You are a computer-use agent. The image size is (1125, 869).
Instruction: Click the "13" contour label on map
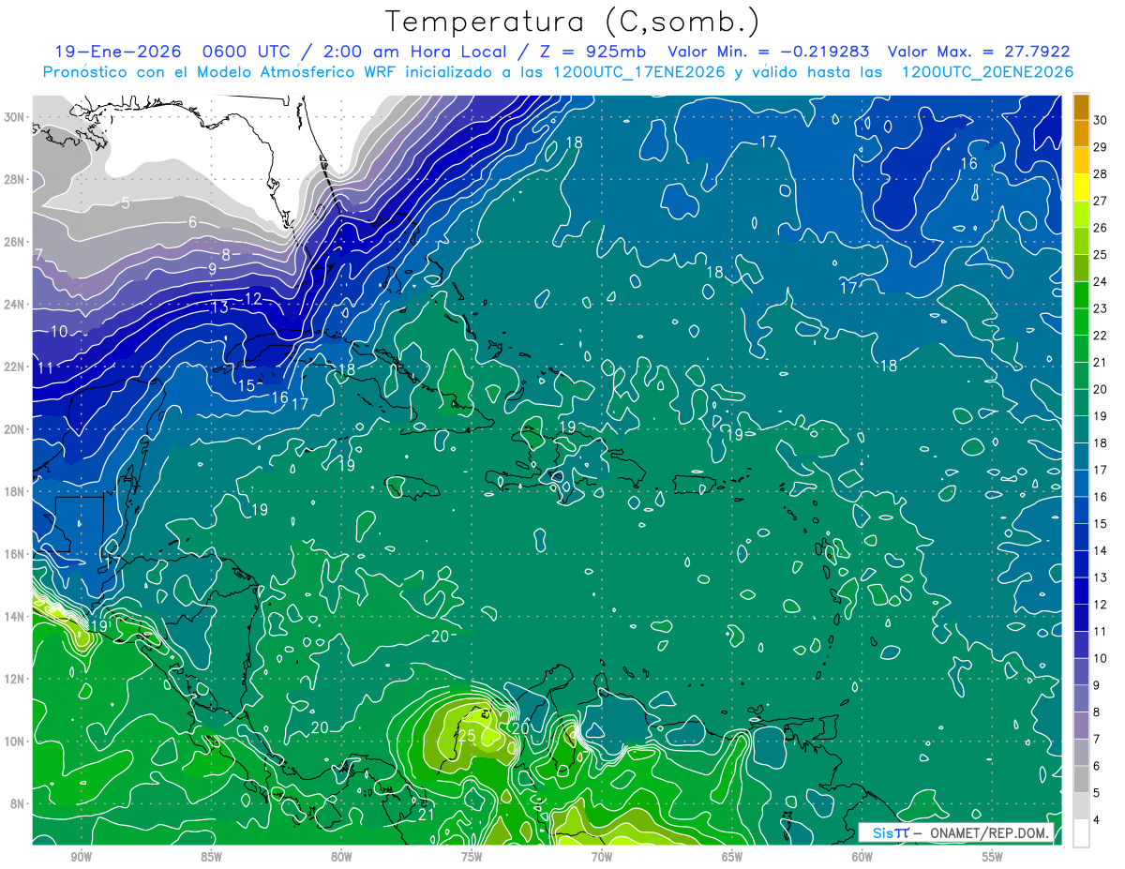coord(219,307)
